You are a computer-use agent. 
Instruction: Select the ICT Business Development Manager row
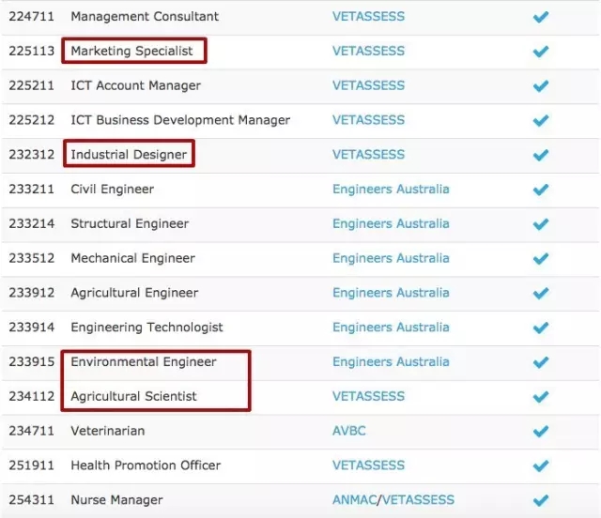tap(180, 120)
